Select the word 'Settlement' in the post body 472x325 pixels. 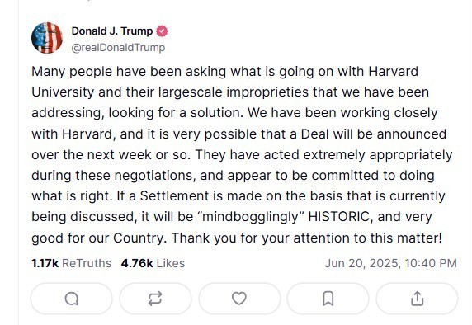175,195
